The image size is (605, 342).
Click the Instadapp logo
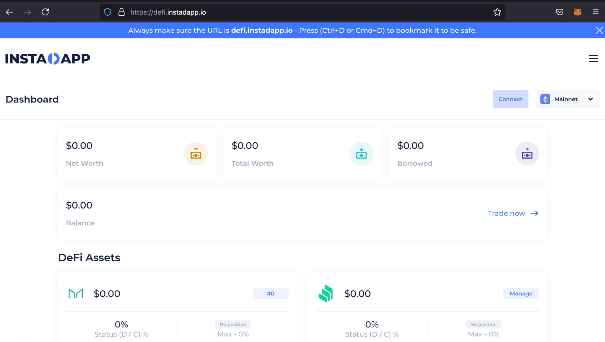48,59
